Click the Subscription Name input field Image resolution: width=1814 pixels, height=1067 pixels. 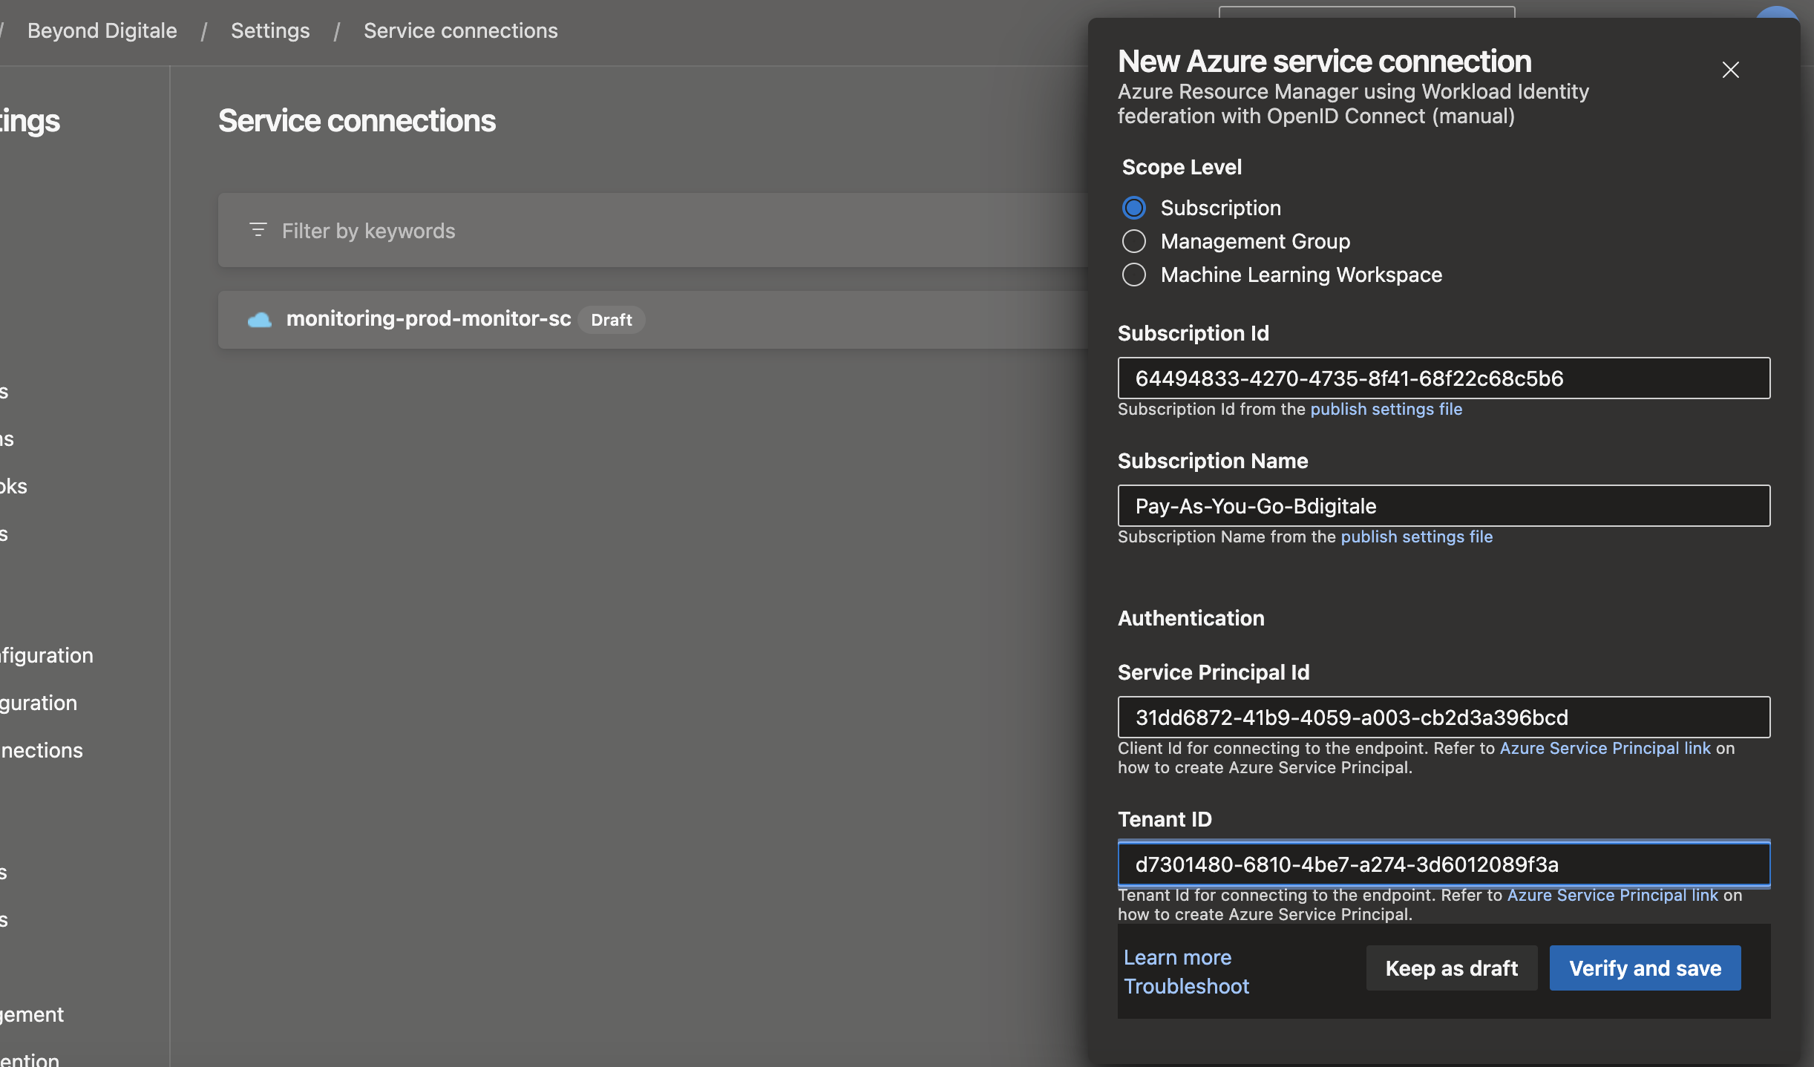click(x=1444, y=506)
